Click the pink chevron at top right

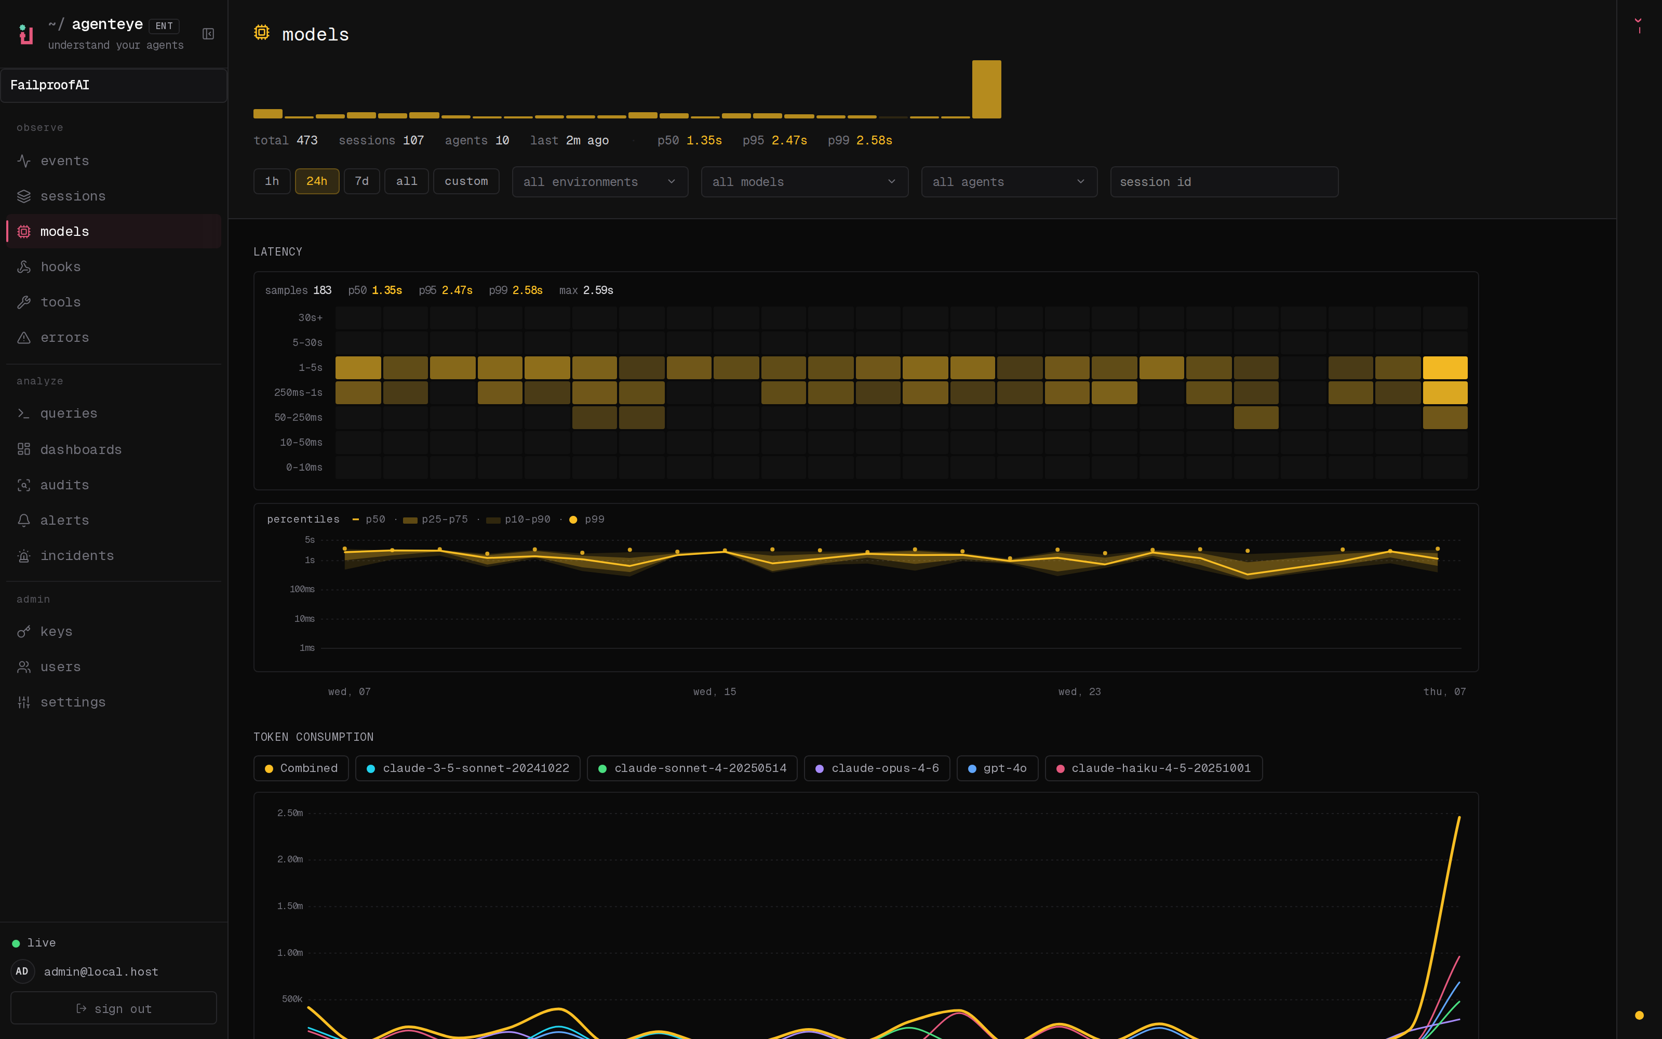pyautogui.click(x=1638, y=21)
